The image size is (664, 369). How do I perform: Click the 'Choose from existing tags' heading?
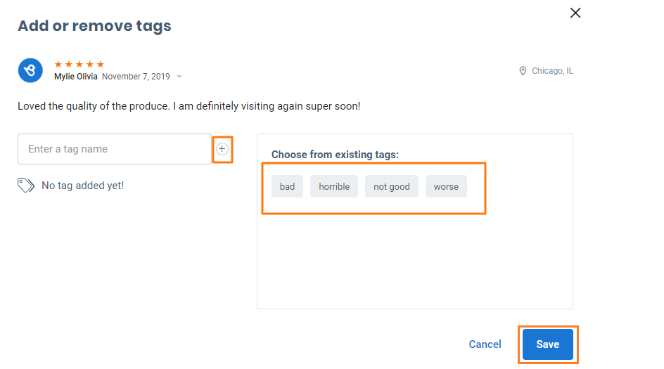pos(335,155)
